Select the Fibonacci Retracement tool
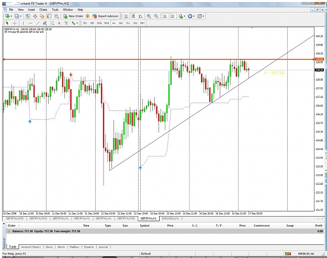The image size is (327, 258). pyautogui.click(x=52, y=23)
